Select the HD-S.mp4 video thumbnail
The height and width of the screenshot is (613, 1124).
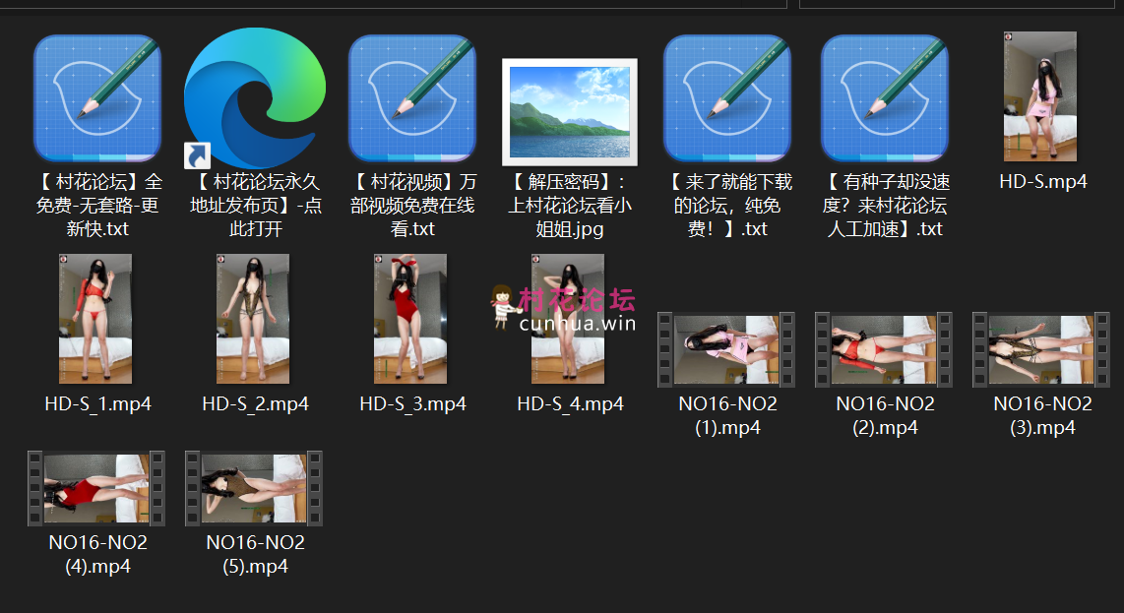tap(1040, 96)
